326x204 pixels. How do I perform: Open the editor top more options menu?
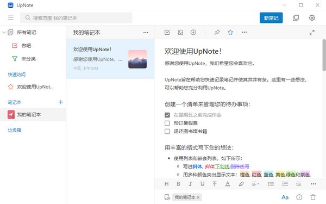coord(244,32)
